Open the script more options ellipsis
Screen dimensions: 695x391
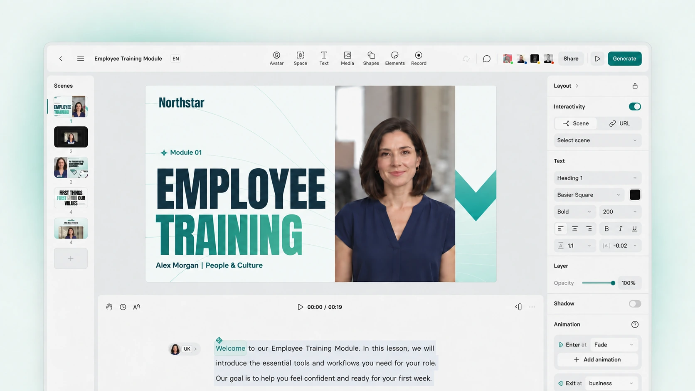point(532,307)
